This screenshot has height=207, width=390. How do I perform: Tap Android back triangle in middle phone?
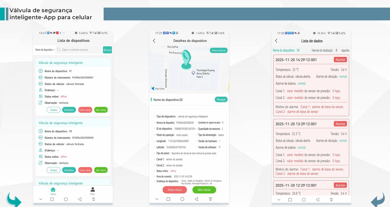196,199
